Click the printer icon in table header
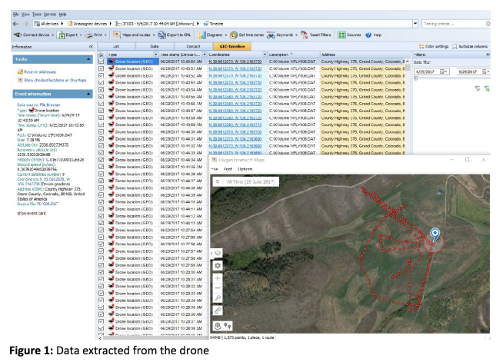The width and height of the screenshot is (496, 362). click(x=101, y=55)
